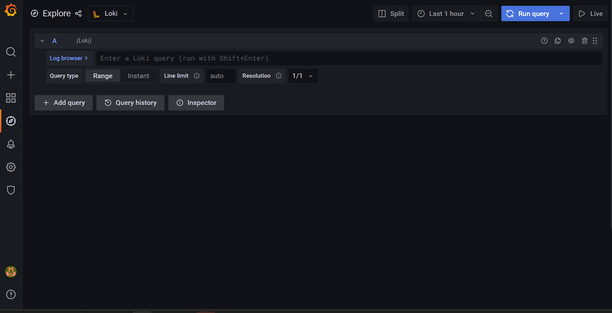Click the Grafana logo home icon
Image resolution: width=612 pixels, height=313 pixels.
(x=11, y=10)
